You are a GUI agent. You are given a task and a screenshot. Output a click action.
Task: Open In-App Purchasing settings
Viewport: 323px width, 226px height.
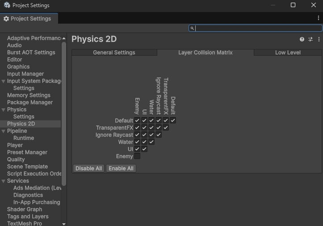pyautogui.click(x=37, y=202)
